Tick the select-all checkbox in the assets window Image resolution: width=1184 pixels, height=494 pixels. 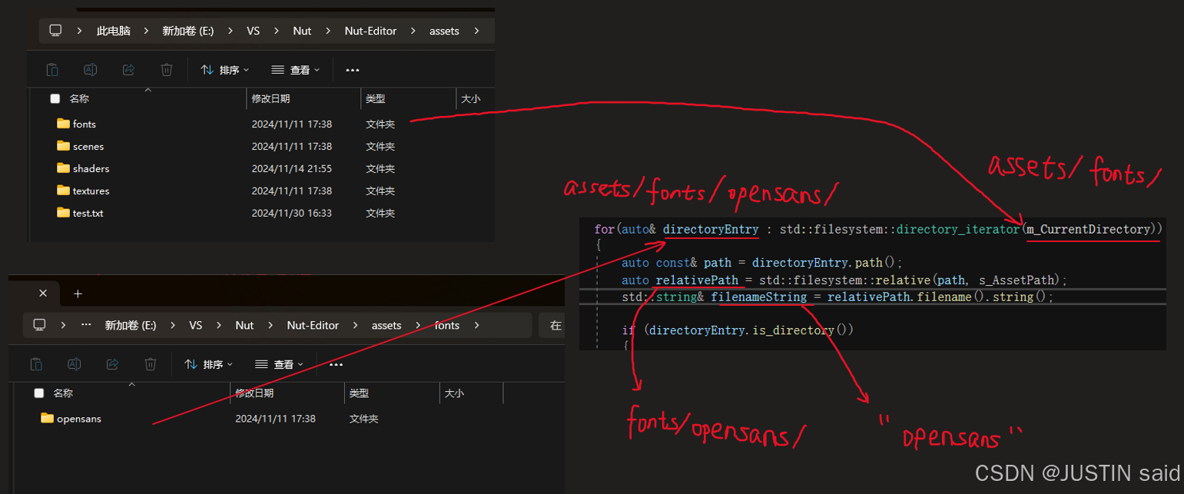tap(55, 99)
